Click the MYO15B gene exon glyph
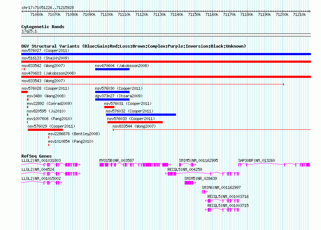 135,165
